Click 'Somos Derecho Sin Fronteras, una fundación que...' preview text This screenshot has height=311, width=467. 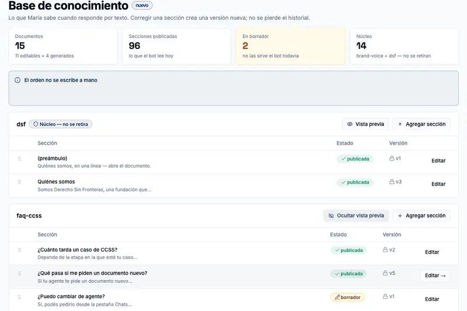point(95,190)
